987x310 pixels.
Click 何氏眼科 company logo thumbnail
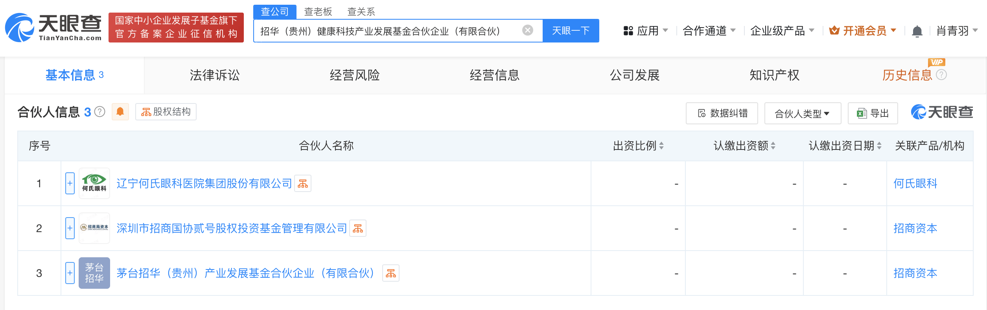[x=94, y=183]
